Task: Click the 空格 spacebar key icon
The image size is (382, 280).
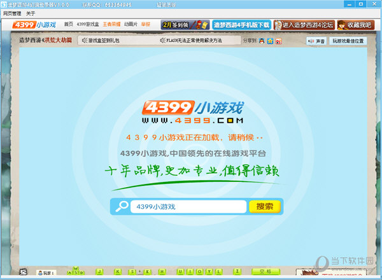Action: pyautogui.click(x=265, y=272)
